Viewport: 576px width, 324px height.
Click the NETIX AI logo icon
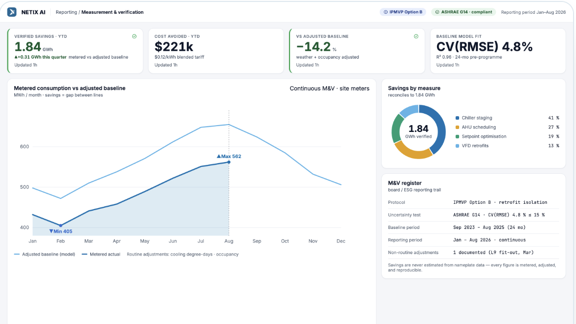(12, 12)
